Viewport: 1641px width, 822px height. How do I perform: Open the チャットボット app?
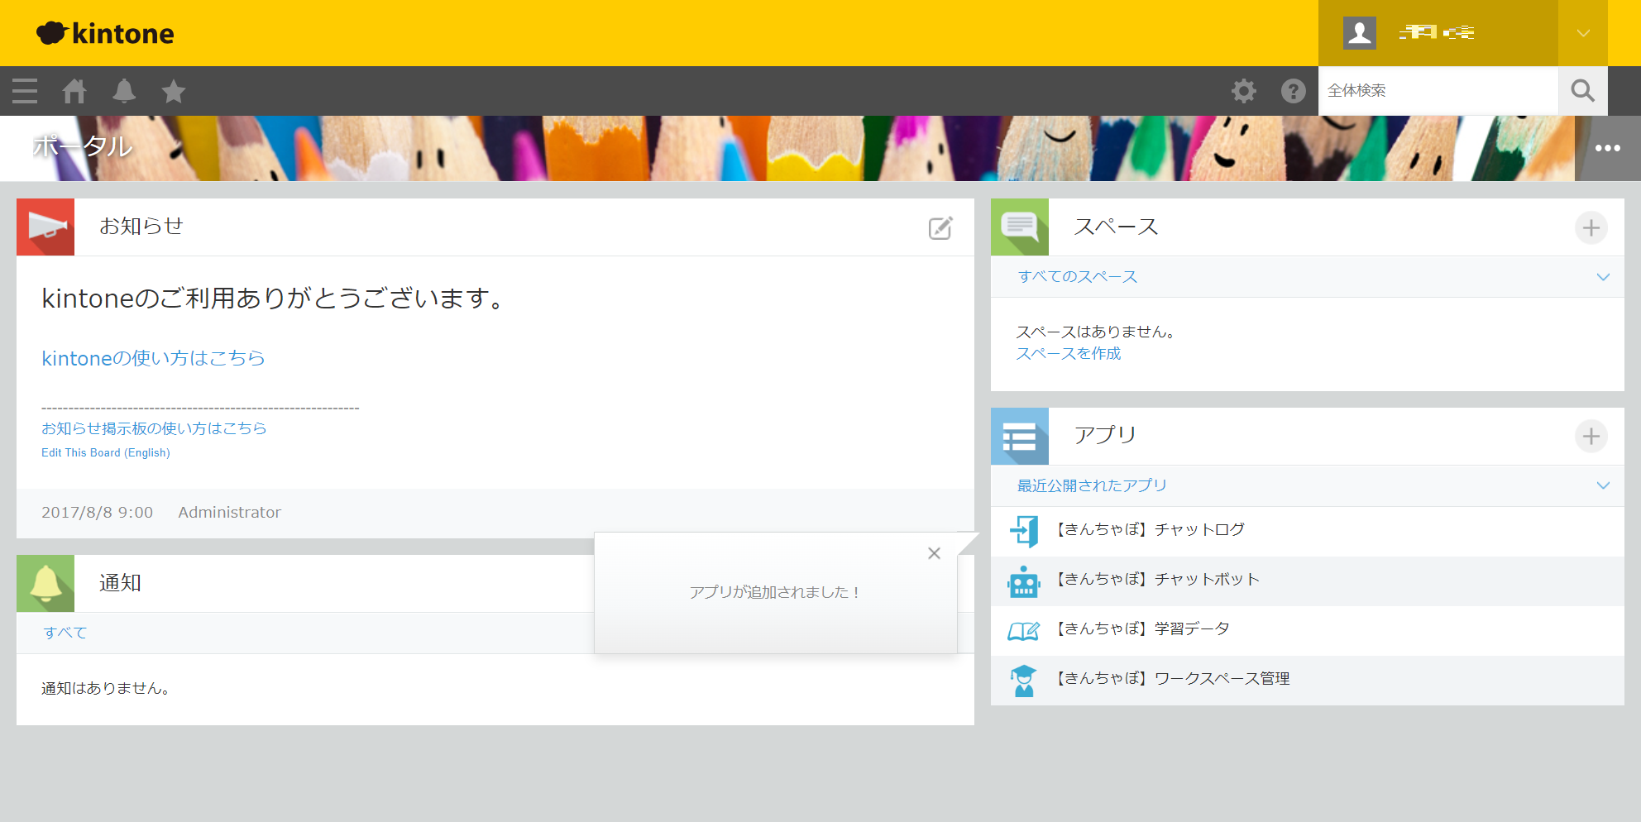1157,580
